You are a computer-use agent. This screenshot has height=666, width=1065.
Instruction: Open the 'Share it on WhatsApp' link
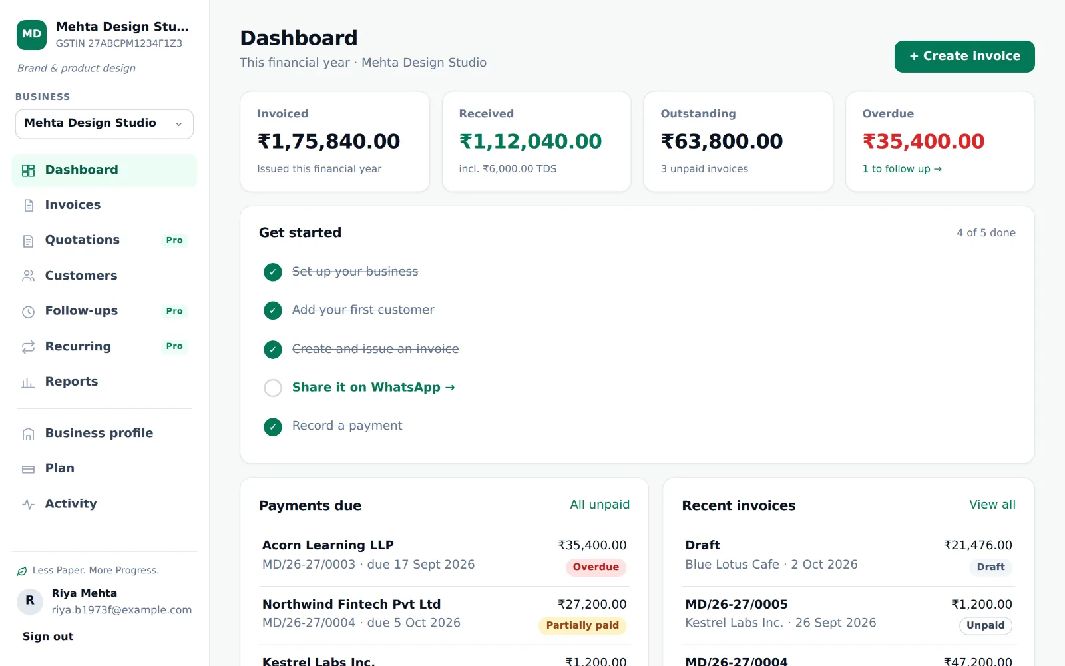pyautogui.click(x=373, y=388)
